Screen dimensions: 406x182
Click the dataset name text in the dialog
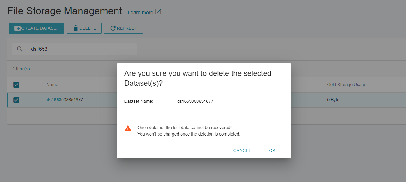click(x=195, y=101)
